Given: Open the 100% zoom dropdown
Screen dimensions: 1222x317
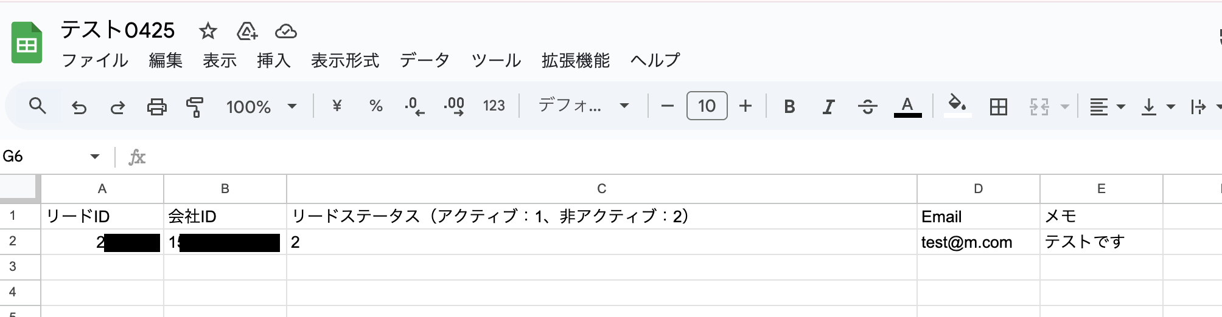Looking at the screenshot, I should point(261,107).
